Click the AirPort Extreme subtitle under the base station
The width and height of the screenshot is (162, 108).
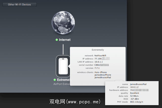62,84
